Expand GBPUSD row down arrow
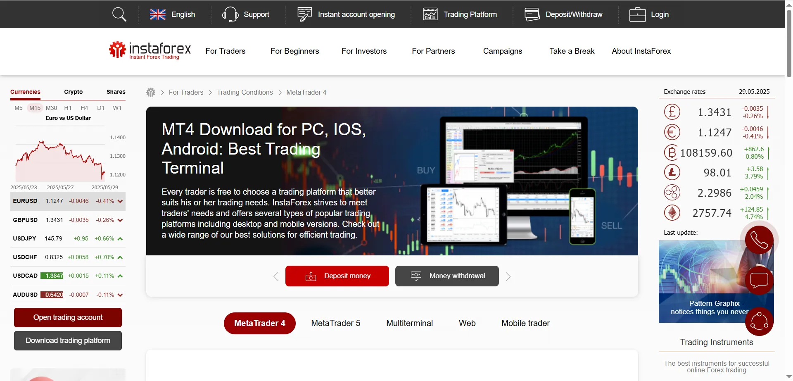793x381 pixels. pos(120,220)
